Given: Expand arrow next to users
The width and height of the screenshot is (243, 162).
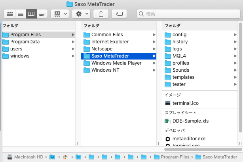Looking at the screenshot, I should point(73,49).
